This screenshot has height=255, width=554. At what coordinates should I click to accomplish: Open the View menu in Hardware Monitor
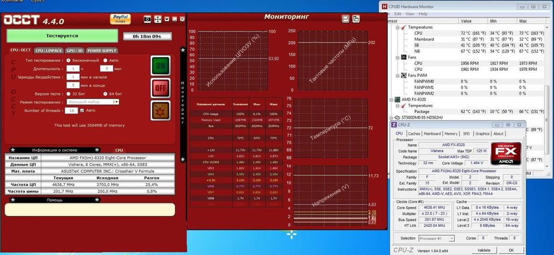(x=410, y=14)
